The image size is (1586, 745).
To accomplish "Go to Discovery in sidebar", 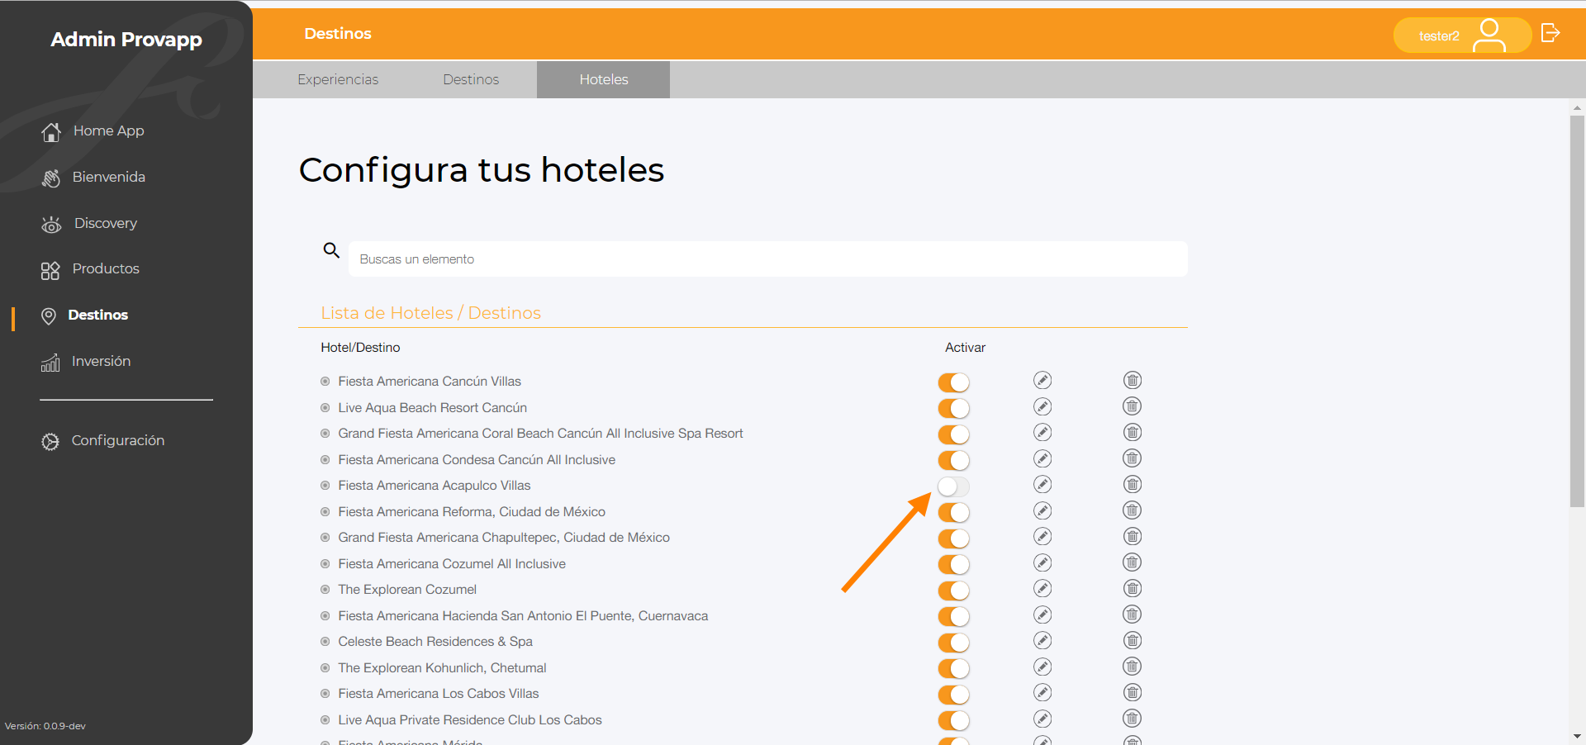I will click(106, 223).
